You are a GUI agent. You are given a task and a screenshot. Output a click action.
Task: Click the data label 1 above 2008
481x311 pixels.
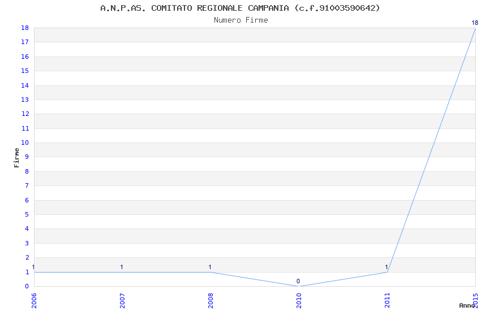coord(210,267)
